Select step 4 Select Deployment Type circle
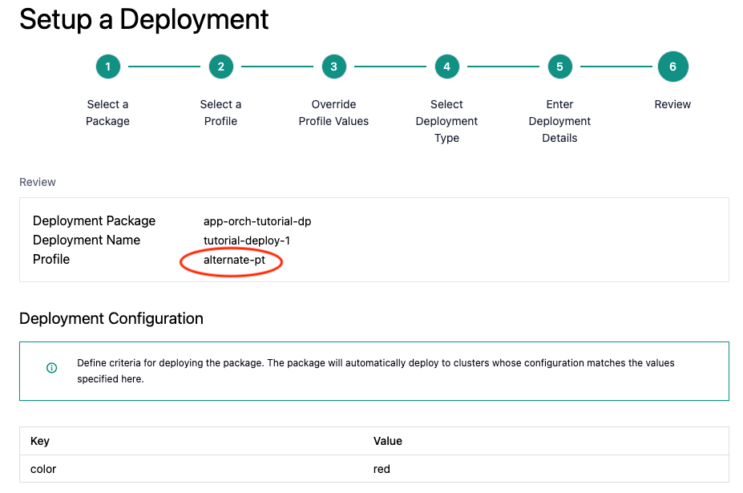This screenshot has height=493, width=743. 446,67
